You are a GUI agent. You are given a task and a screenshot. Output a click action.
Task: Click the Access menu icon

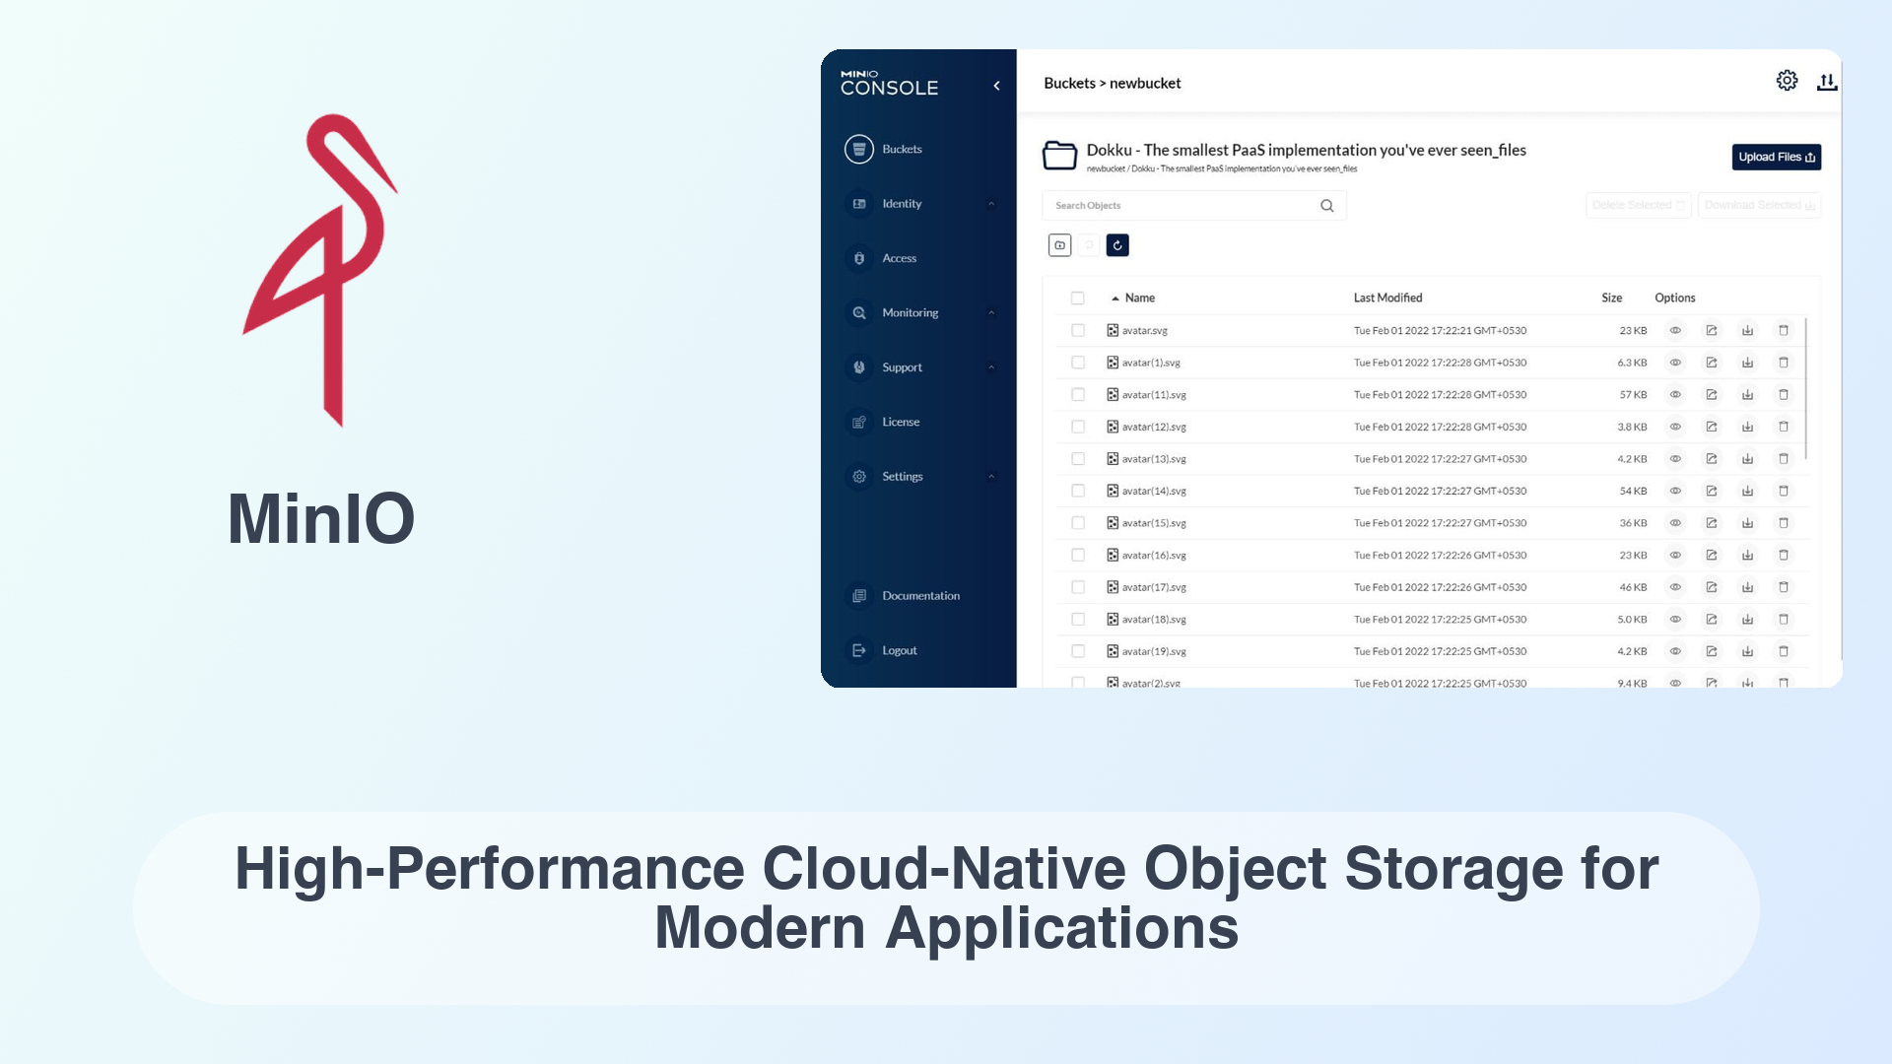[x=857, y=257]
